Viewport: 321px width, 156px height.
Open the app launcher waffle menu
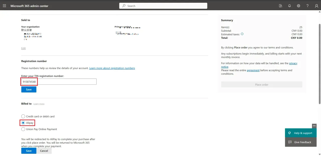5,6
